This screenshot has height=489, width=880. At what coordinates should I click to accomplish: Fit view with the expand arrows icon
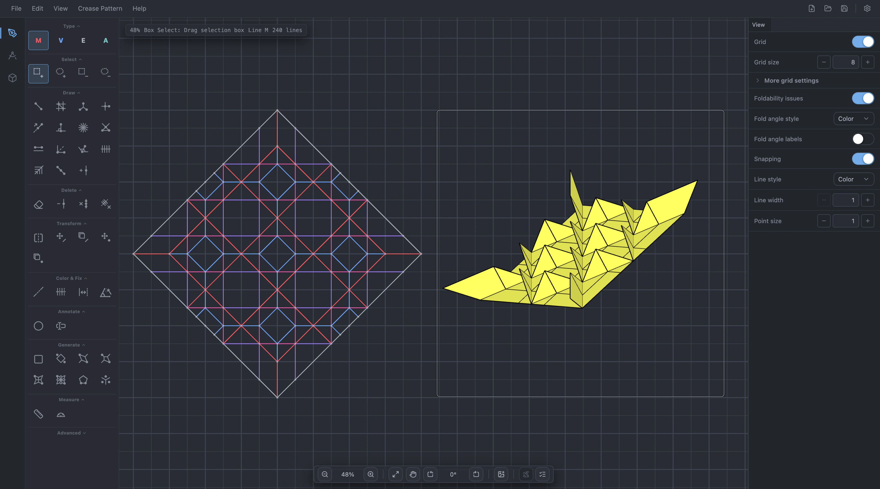pyautogui.click(x=396, y=474)
